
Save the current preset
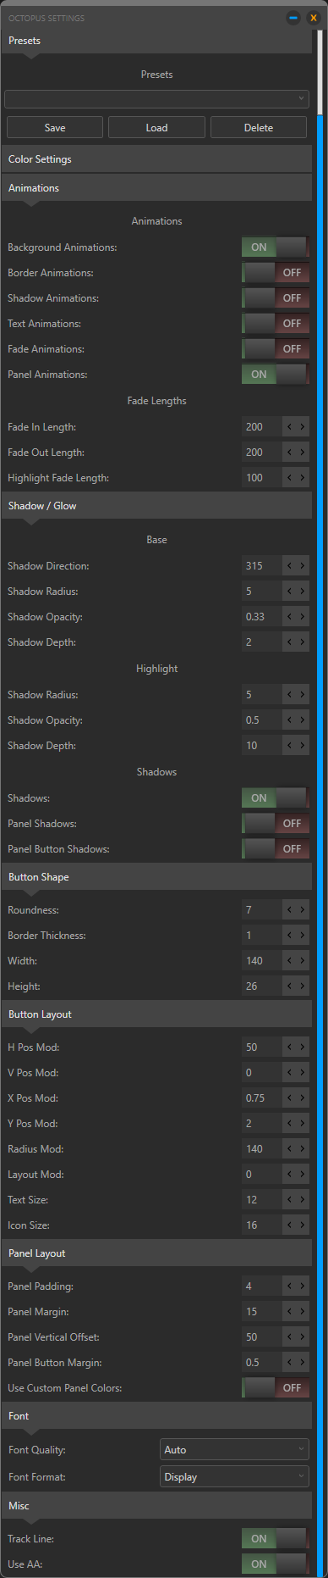coord(55,128)
